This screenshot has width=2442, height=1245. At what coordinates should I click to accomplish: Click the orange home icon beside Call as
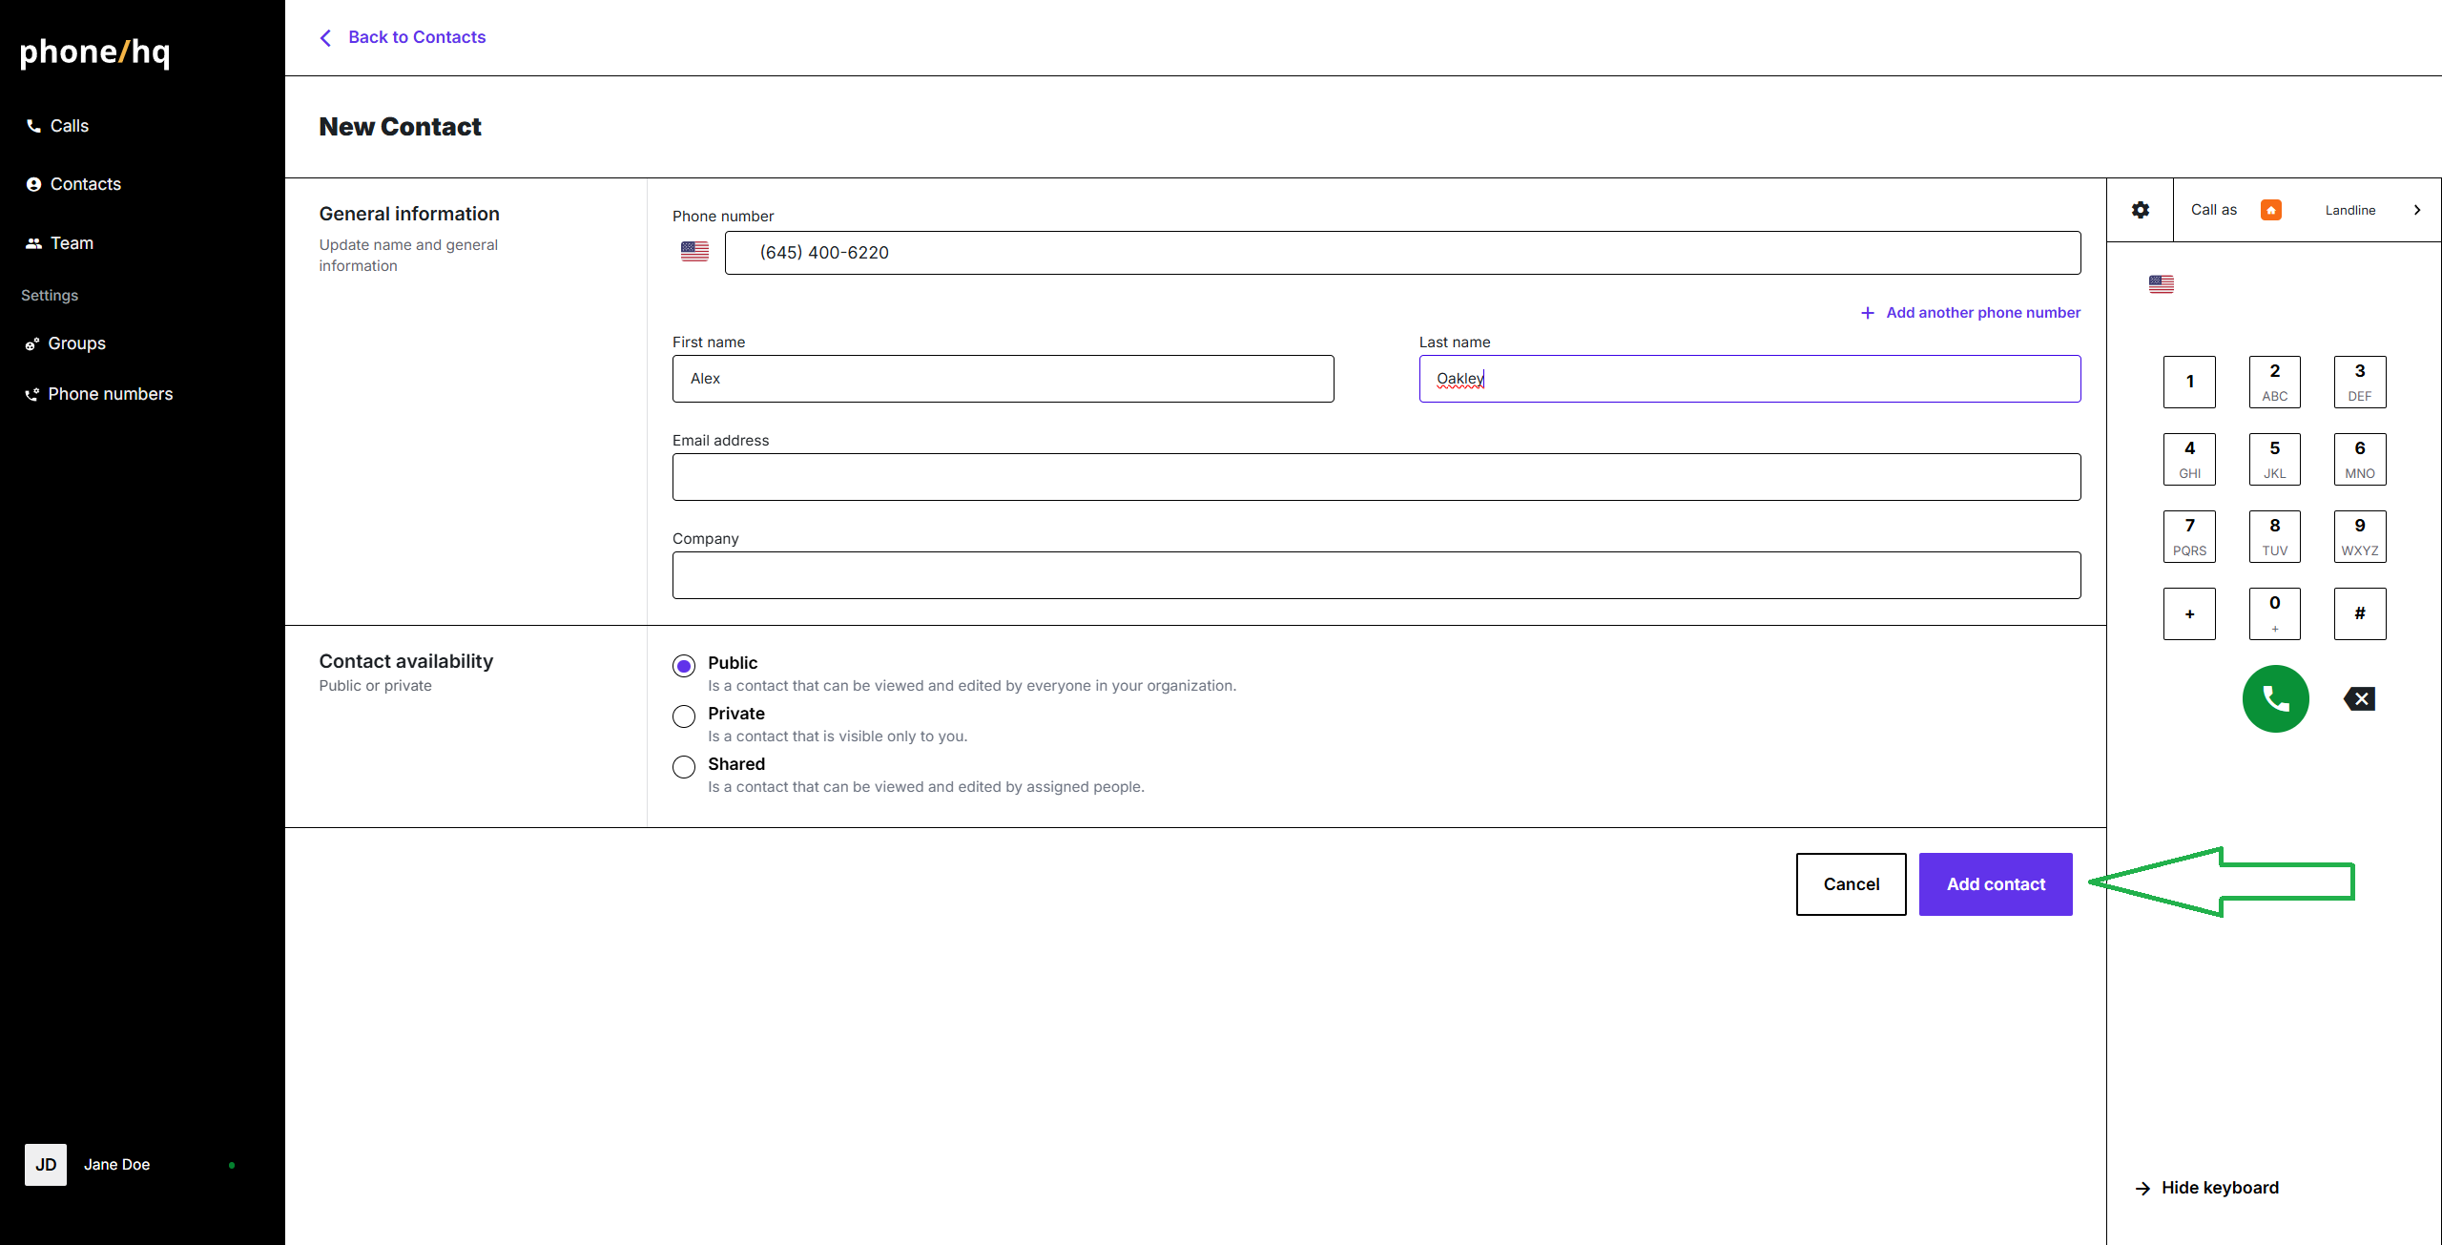[2271, 210]
